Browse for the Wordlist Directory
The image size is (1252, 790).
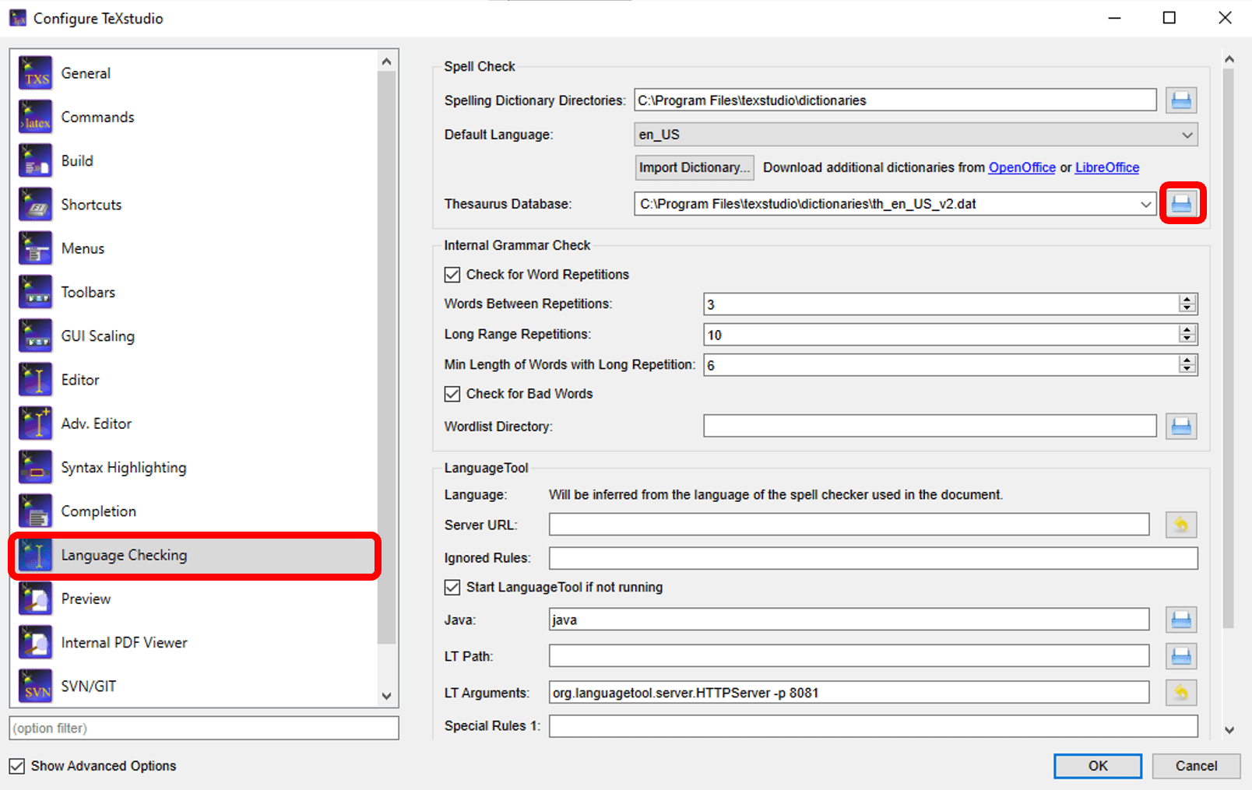(1181, 426)
